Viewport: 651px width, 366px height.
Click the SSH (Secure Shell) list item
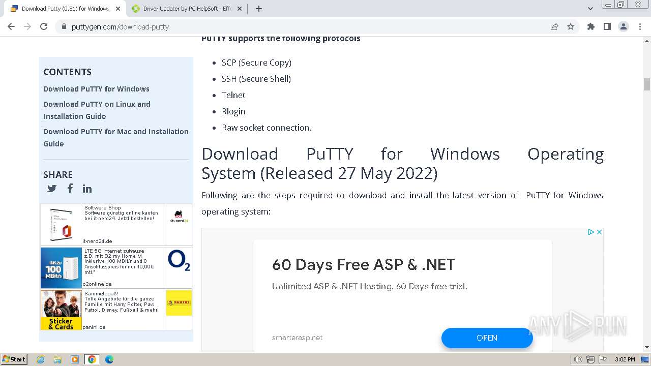[256, 79]
